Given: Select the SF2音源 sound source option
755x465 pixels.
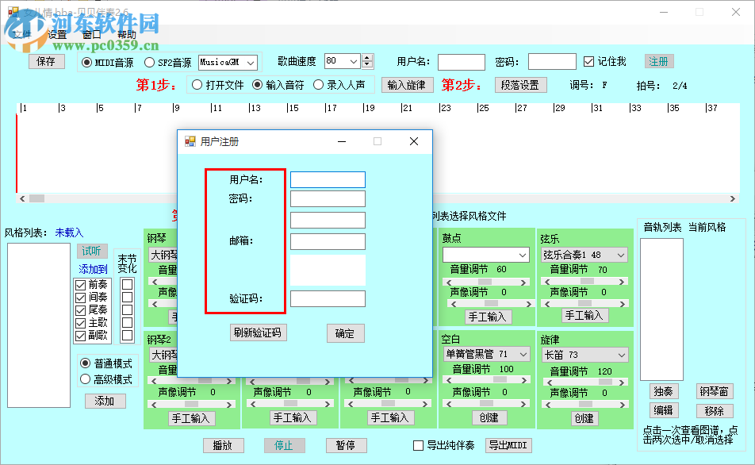Looking at the screenshot, I should coord(151,62).
